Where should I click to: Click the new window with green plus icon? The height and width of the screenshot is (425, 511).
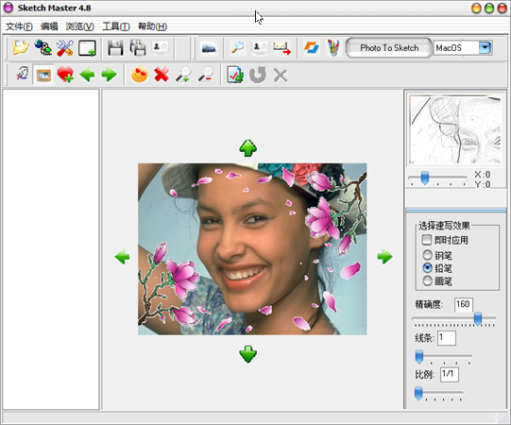click(87, 48)
